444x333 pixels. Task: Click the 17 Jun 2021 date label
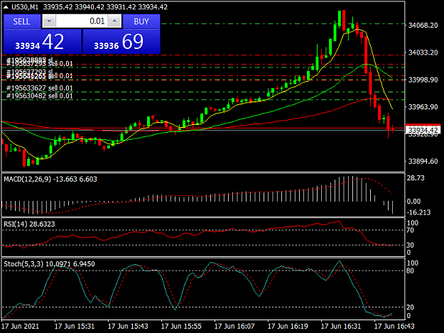[x=20, y=326]
